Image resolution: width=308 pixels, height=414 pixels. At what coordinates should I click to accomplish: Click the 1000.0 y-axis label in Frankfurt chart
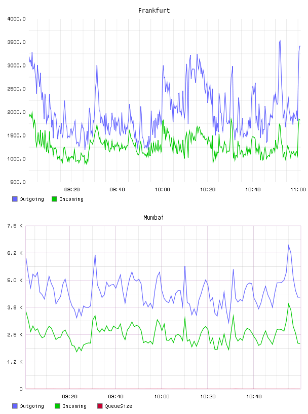(16, 159)
